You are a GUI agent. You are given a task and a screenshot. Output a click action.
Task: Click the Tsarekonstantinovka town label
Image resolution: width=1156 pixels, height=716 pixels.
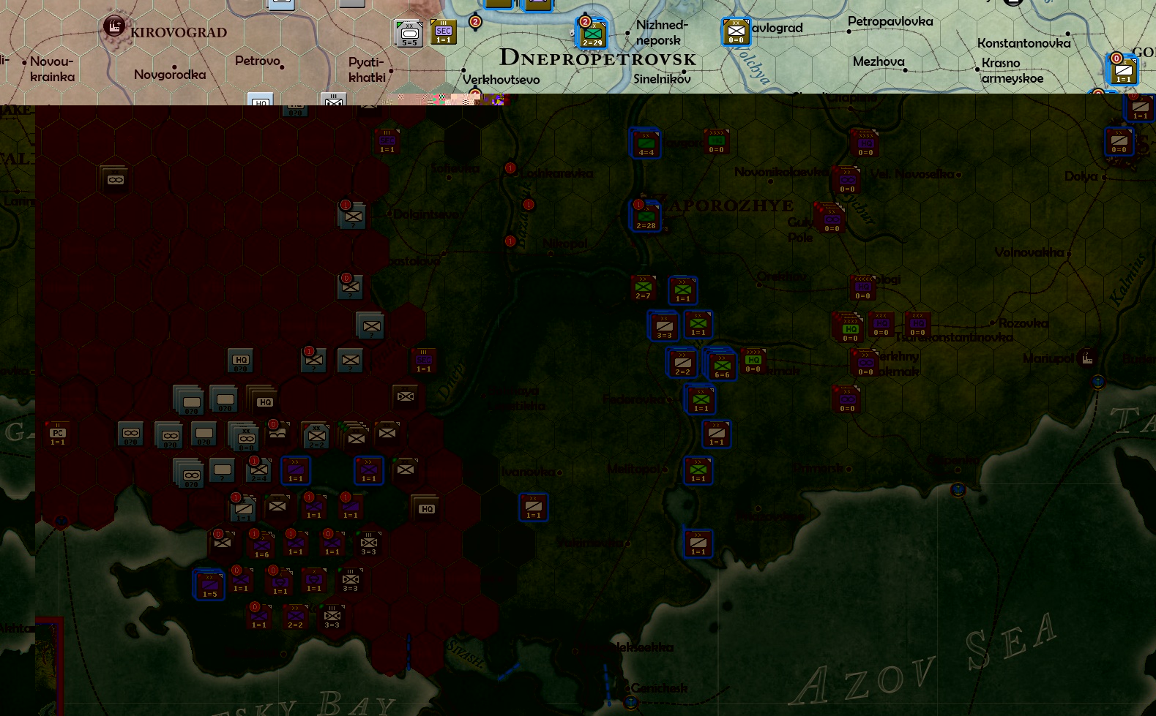(954, 337)
